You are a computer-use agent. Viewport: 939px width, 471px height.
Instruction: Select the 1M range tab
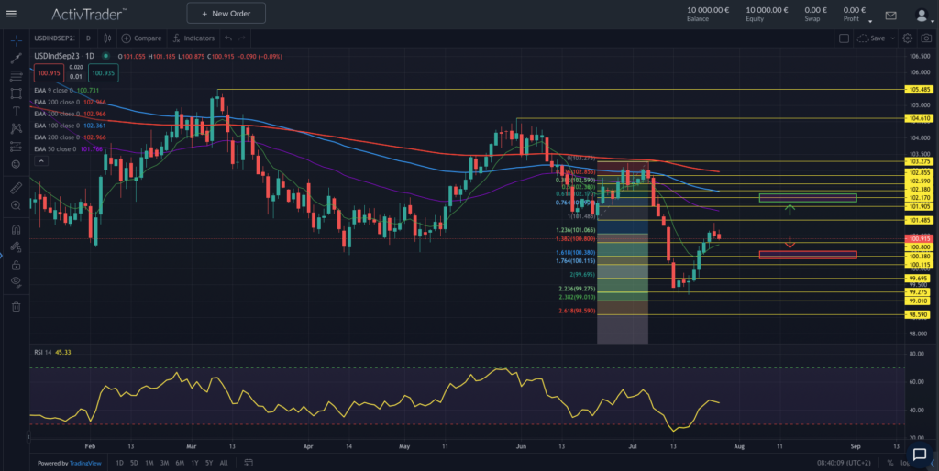tap(149, 463)
